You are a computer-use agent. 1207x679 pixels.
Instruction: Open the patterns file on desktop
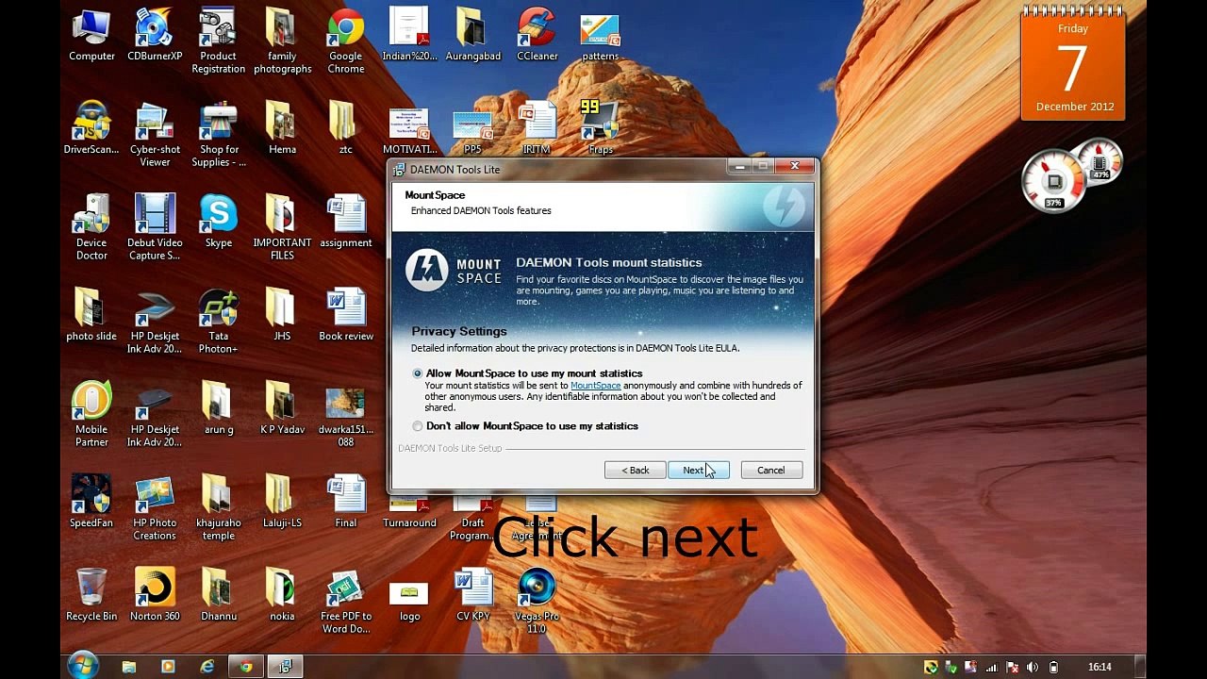[600, 36]
